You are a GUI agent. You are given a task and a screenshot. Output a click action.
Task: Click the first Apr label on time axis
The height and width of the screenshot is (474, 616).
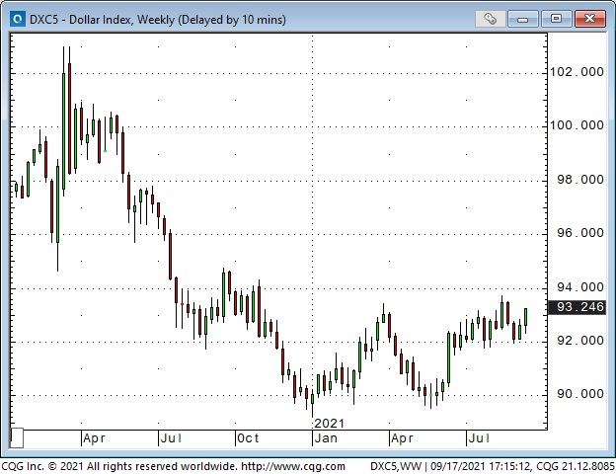pyautogui.click(x=95, y=438)
